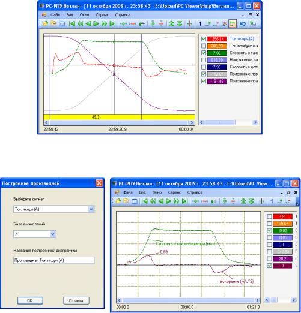This screenshot has height=313, width=301.
Task: Open the 'База вычислений' dropdown
Action: coord(53,234)
